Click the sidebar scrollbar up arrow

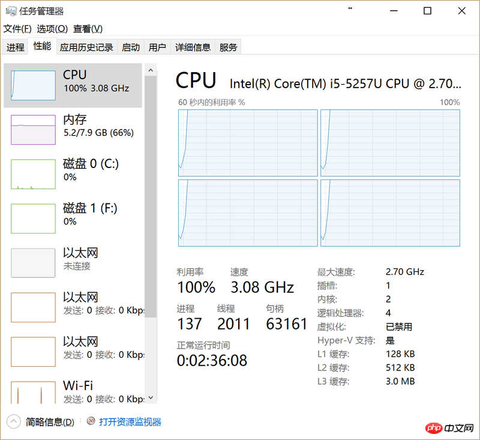coord(151,71)
